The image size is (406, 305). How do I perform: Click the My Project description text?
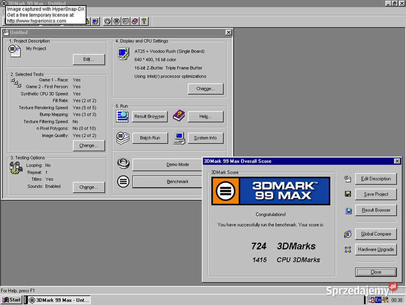(36, 48)
